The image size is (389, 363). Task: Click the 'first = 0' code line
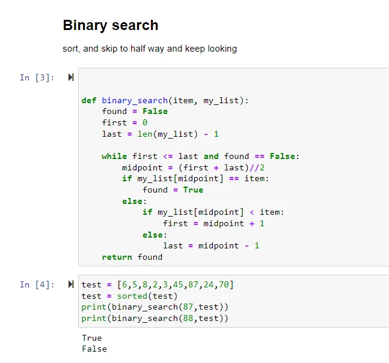[x=124, y=122]
